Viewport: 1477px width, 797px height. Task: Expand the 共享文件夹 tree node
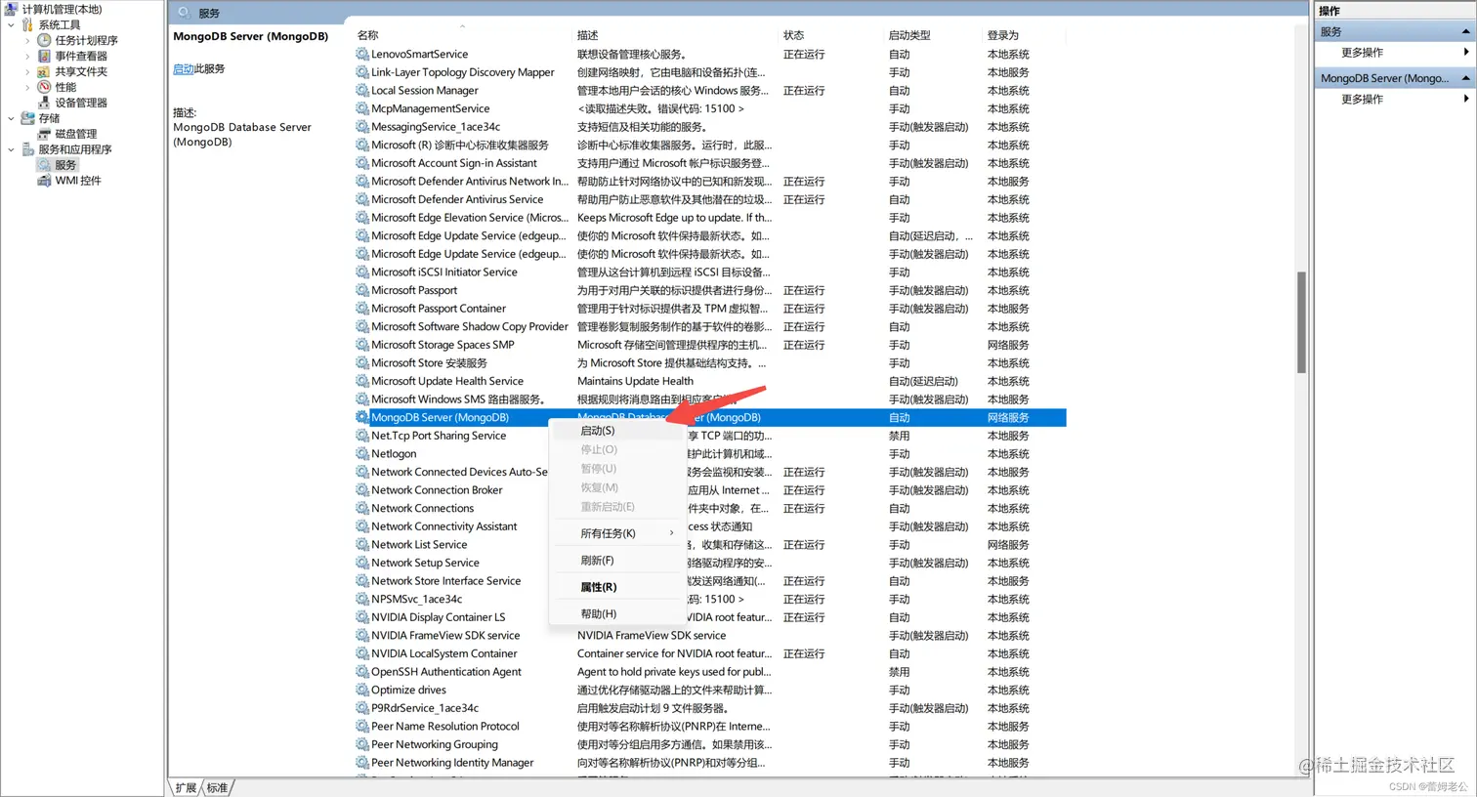pos(27,71)
